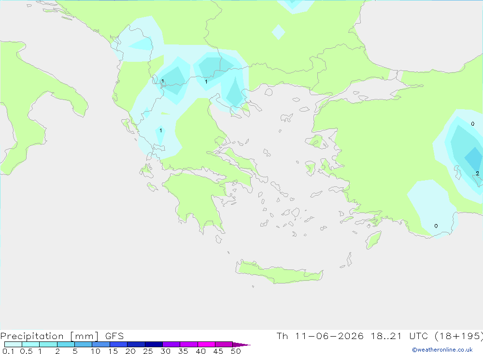
Task: Click the island of Crete on the map
Action: coord(279,273)
